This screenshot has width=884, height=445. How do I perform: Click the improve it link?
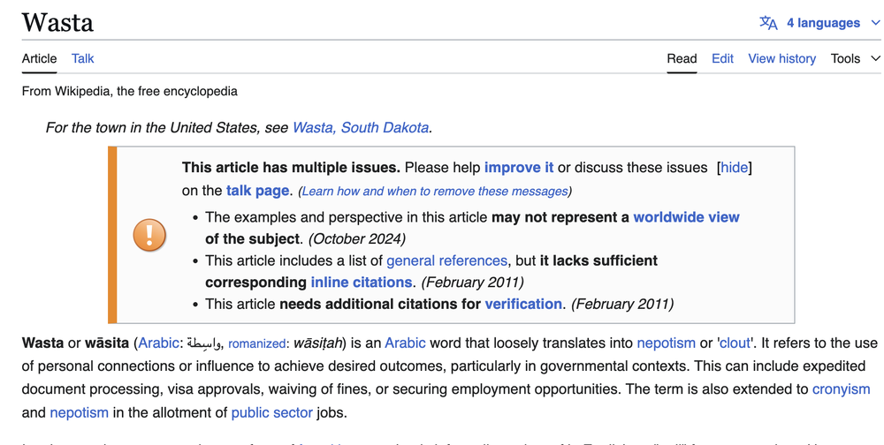(519, 167)
